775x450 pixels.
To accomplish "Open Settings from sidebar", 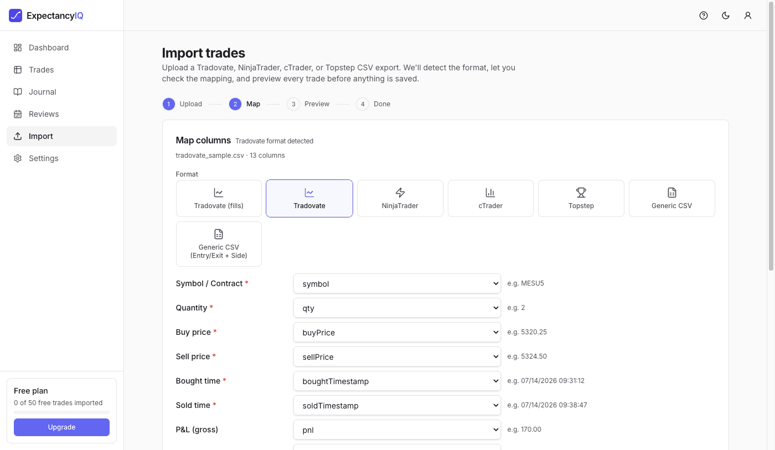I will click(x=61, y=158).
